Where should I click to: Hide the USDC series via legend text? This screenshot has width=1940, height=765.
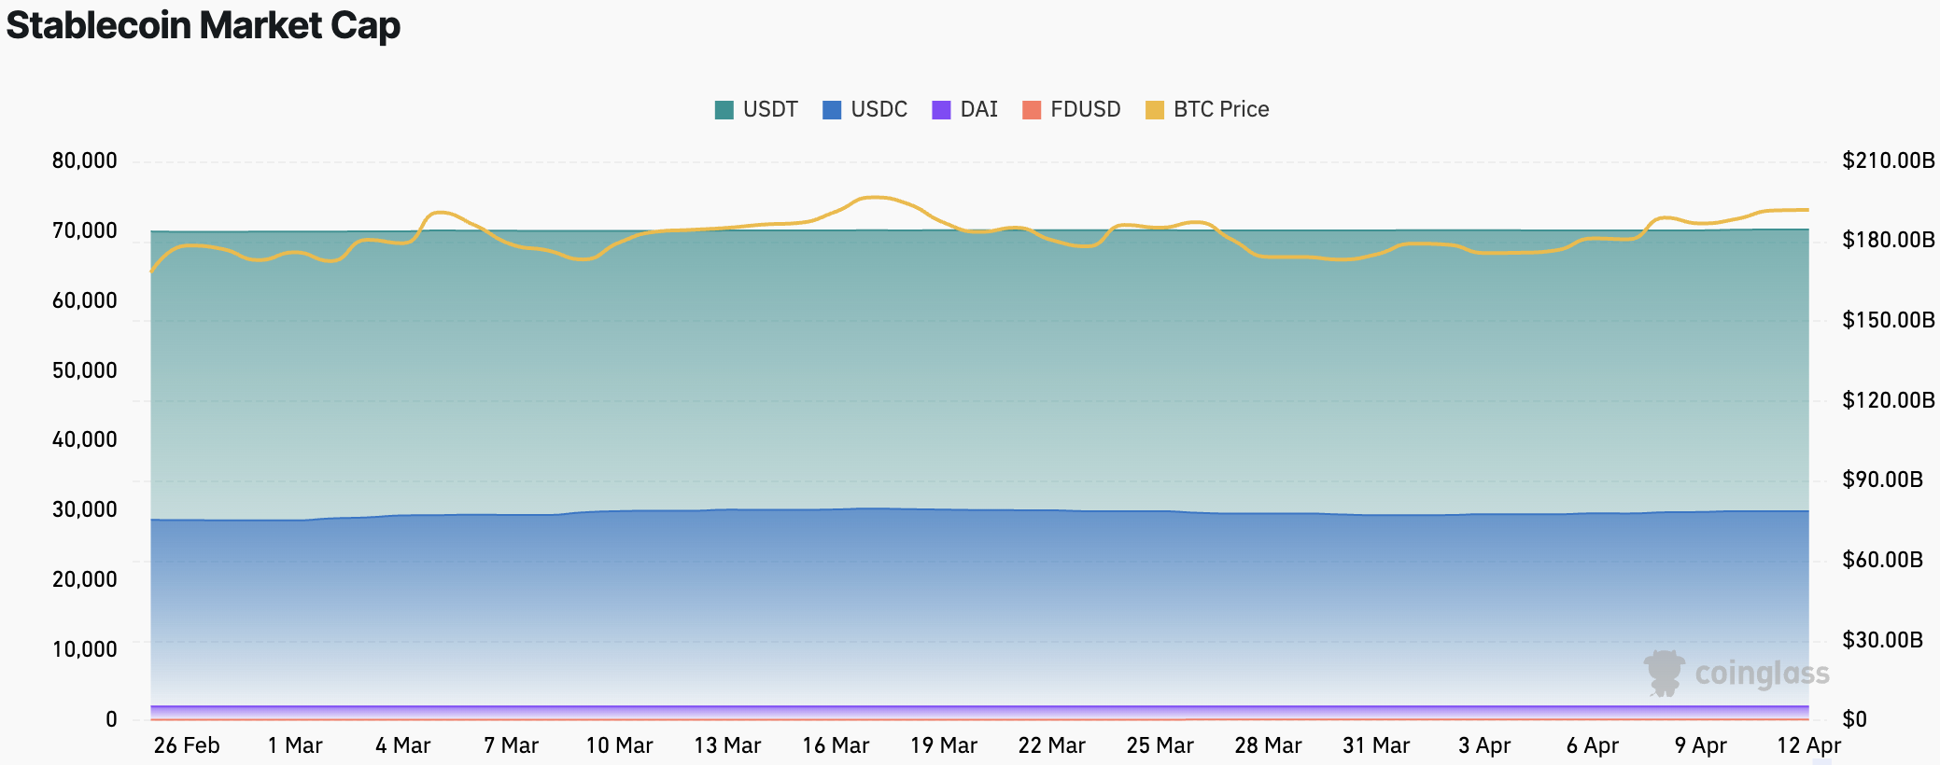point(879,110)
